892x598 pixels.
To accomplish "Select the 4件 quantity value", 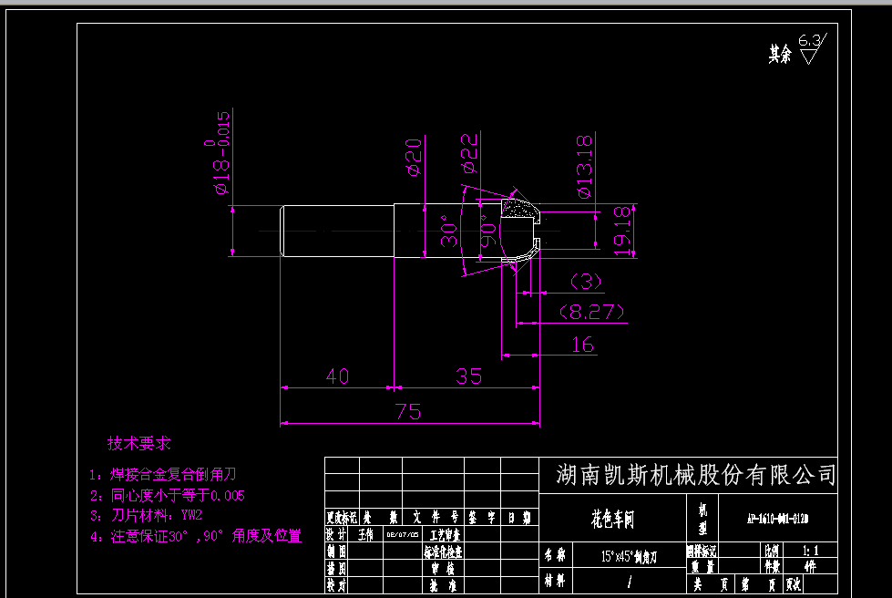I will point(810,566).
